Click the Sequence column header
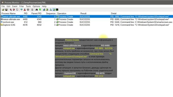The image size is (173, 97). click(51, 13)
